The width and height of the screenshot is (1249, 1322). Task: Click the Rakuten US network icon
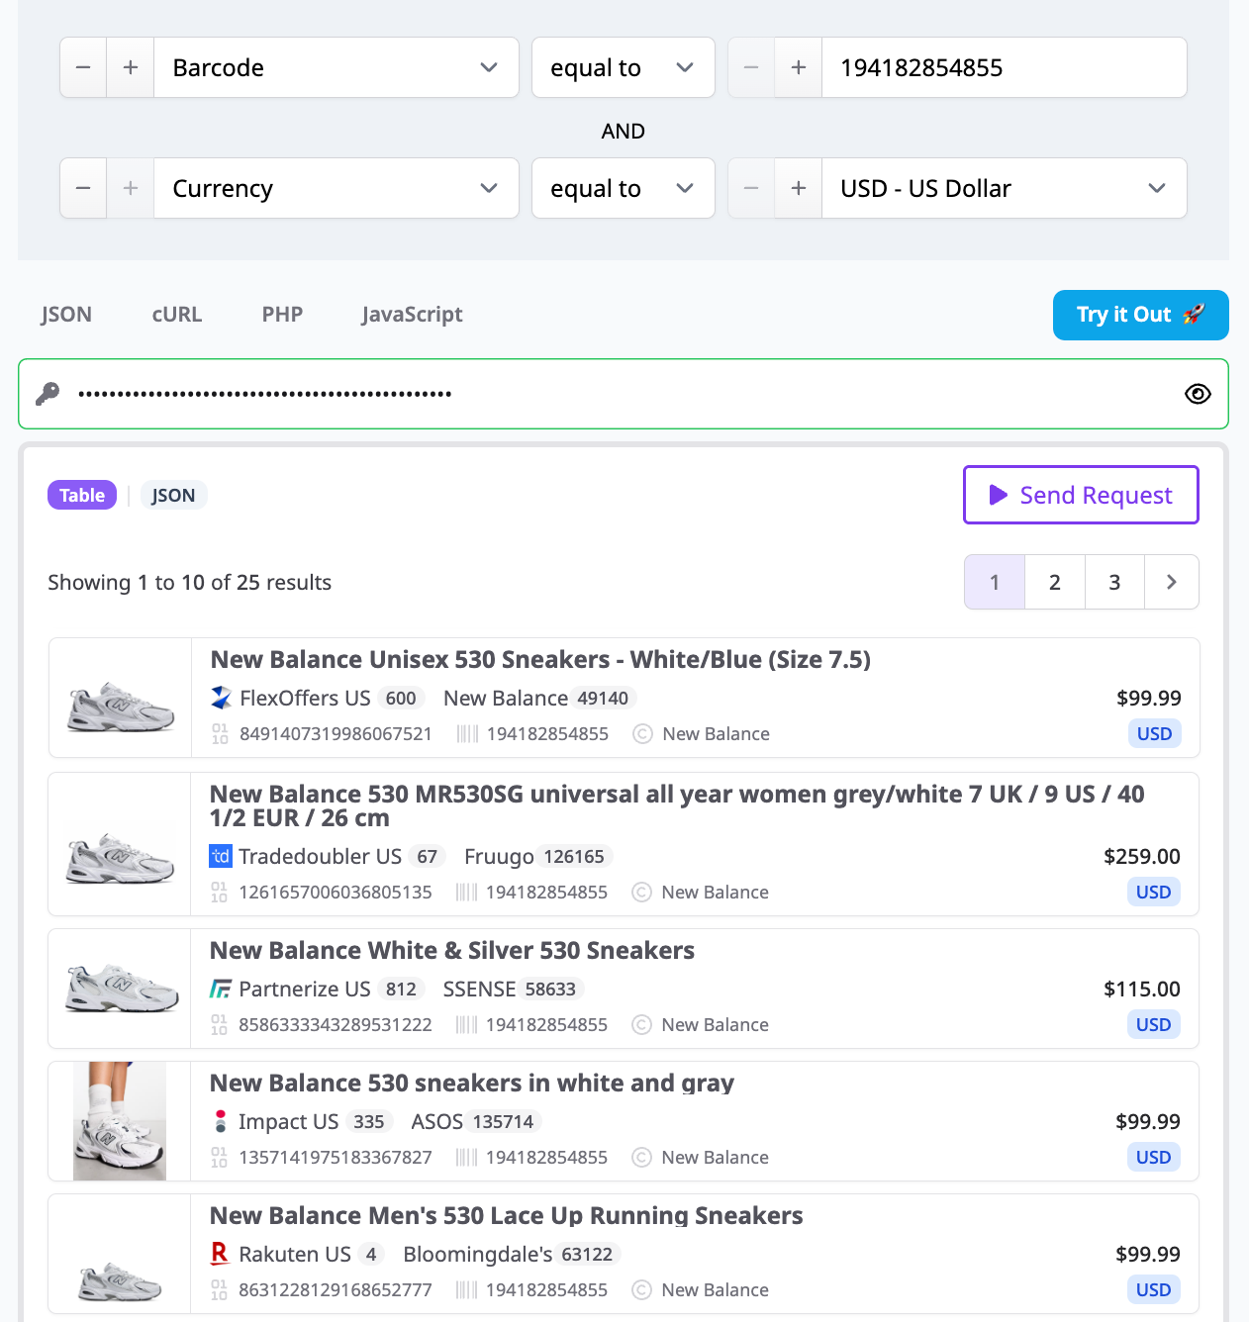click(x=221, y=1254)
